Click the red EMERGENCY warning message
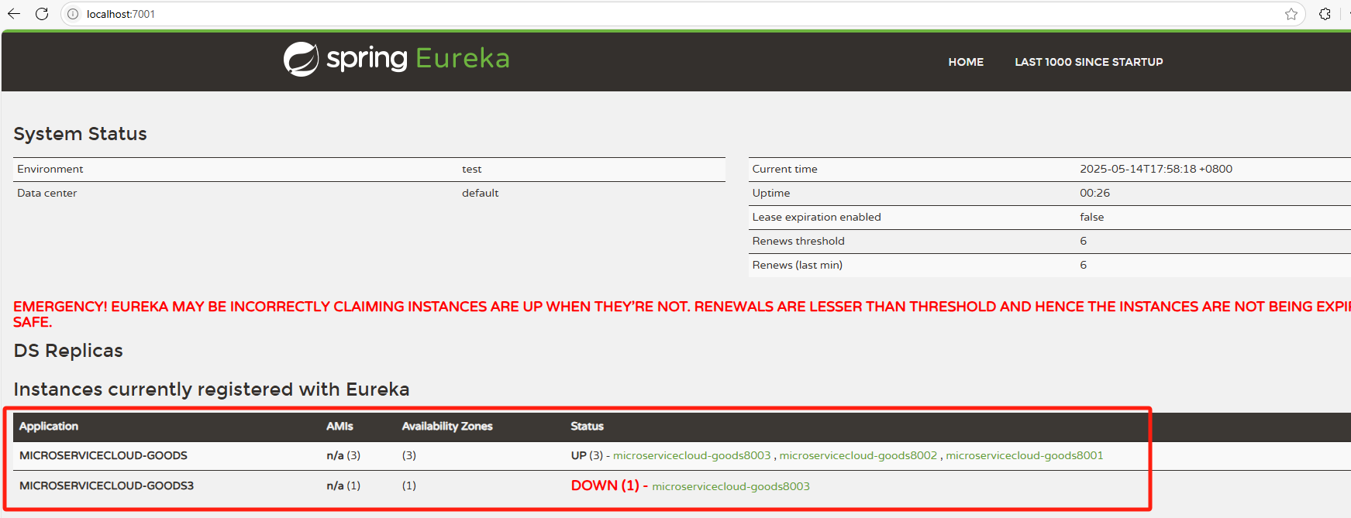 [x=682, y=314]
